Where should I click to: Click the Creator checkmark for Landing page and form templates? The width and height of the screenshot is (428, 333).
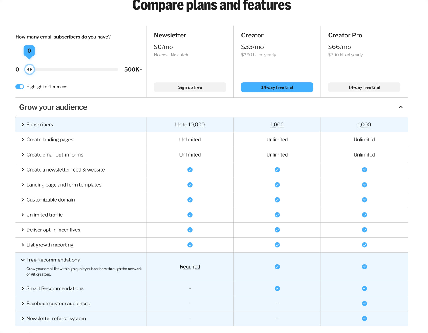(x=277, y=185)
